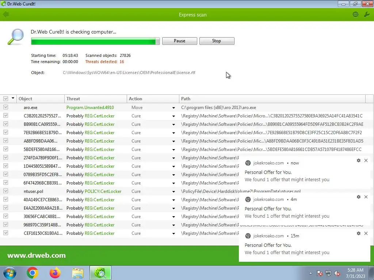The height and width of the screenshot is (280, 374).
Task: Uncheck the ntuser.pol row checkbox
Action: coord(5,191)
